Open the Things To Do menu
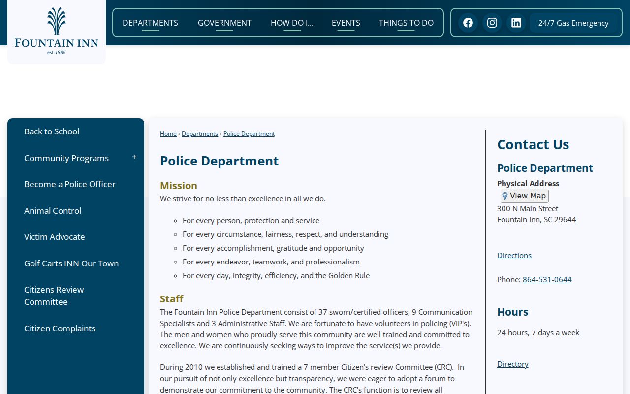630x394 pixels. pyautogui.click(x=406, y=23)
